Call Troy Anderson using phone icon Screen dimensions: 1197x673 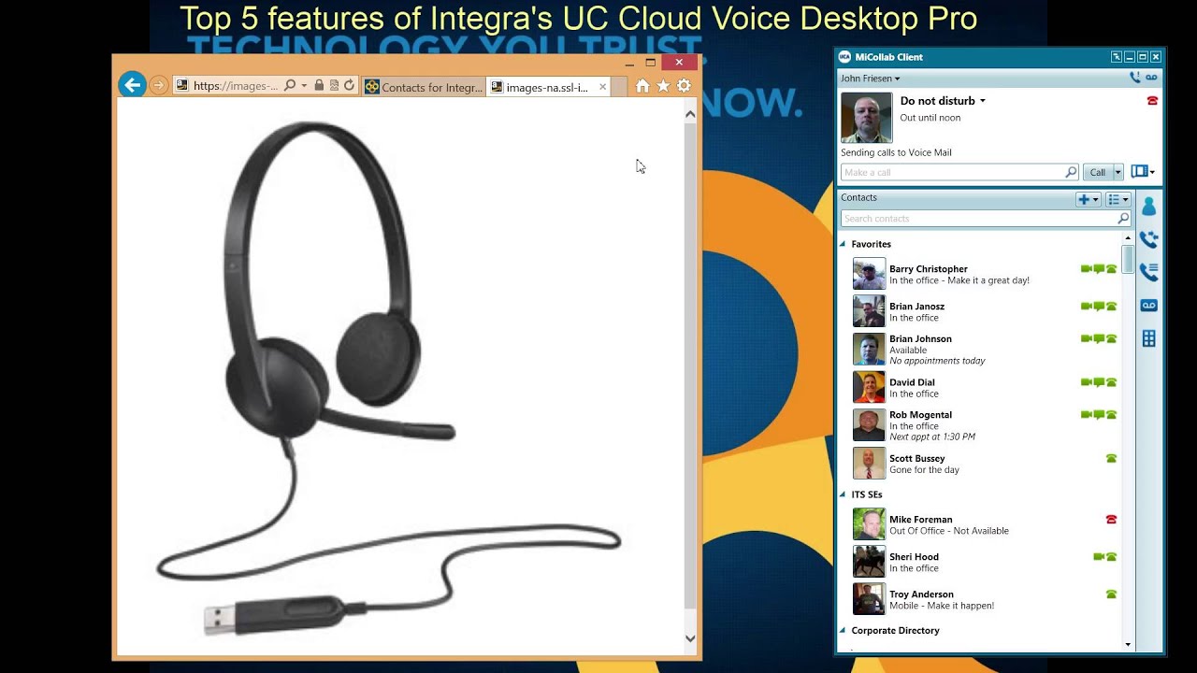[1111, 594]
